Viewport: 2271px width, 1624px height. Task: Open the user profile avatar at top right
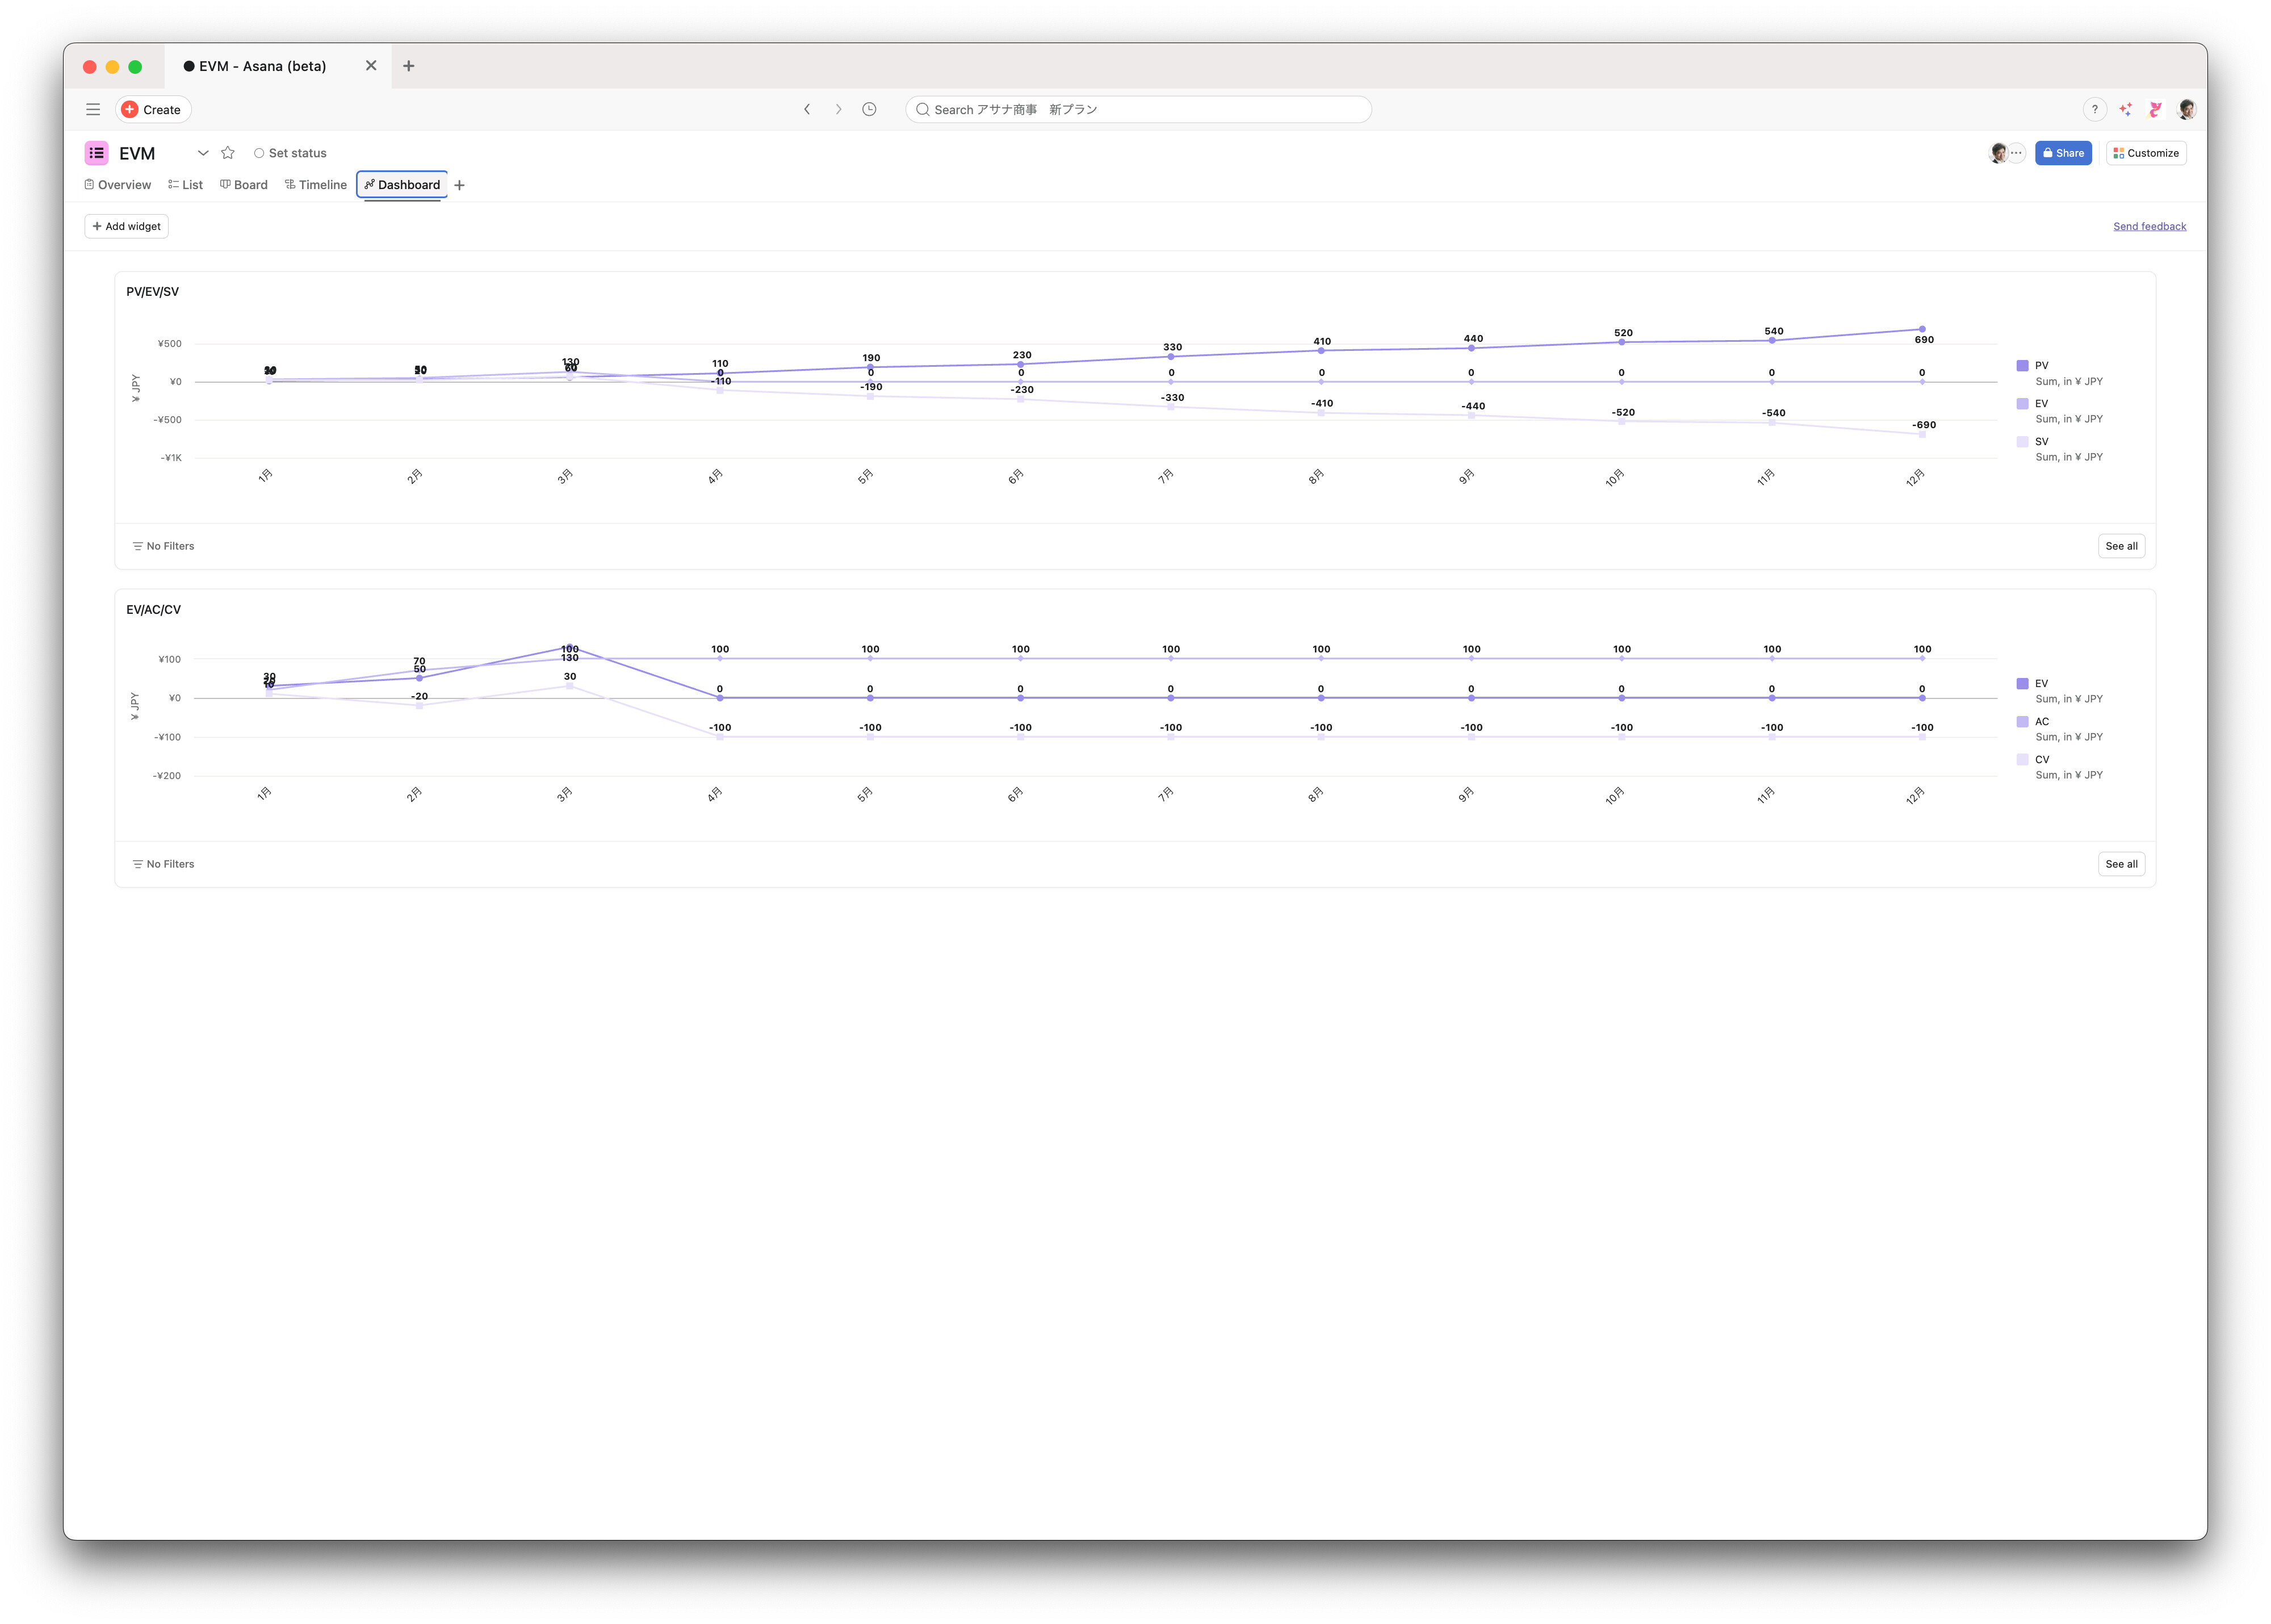pos(2186,110)
